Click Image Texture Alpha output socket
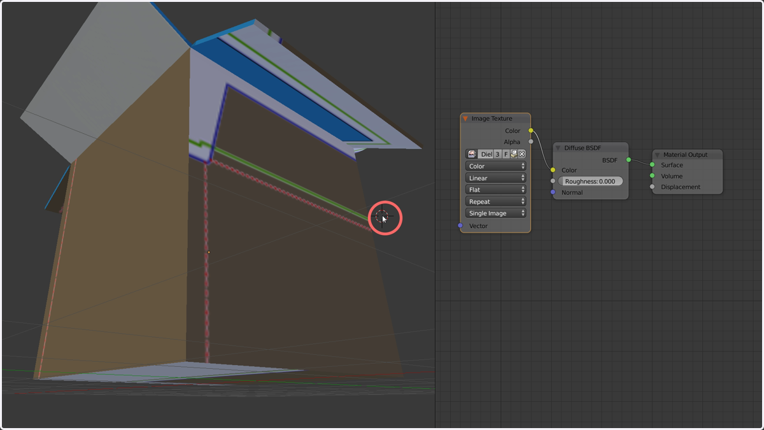 coord(531,141)
